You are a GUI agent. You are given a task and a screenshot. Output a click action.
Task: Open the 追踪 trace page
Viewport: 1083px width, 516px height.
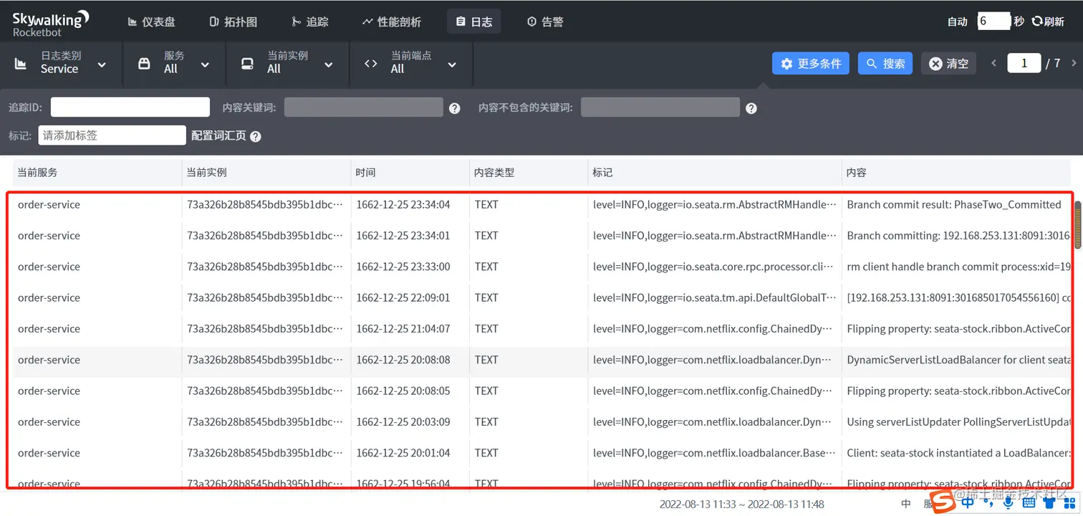[x=310, y=21]
